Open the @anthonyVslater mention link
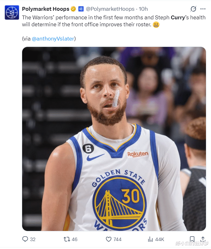The width and height of the screenshot is (211, 249). pos(53,39)
